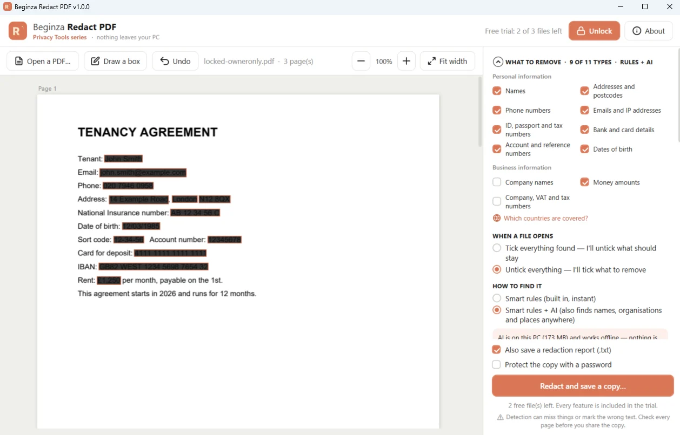Viewport: 680px width, 435px height.
Task: Click the redacted phone number box
Action: (128, 186)
